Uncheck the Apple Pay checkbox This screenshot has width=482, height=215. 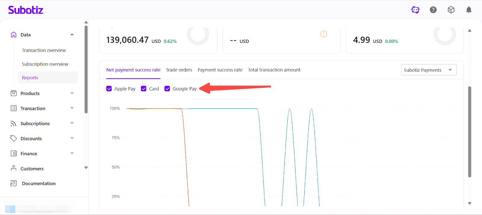tap(109, 89)
